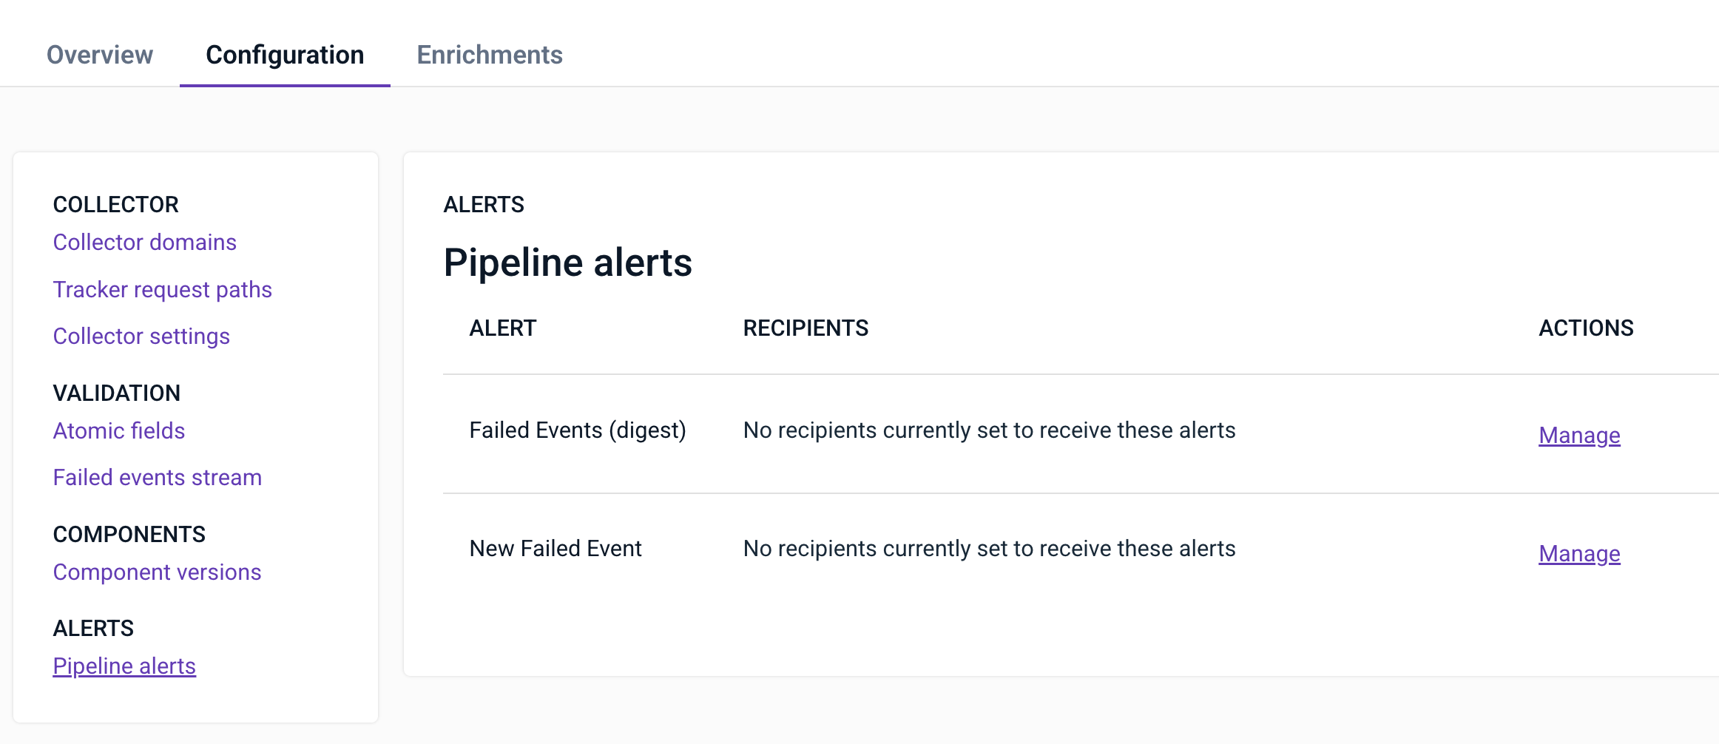This screenshot has height=744, width=1719.
Task: Click the ACTIONS column header
Action: 1586,328
